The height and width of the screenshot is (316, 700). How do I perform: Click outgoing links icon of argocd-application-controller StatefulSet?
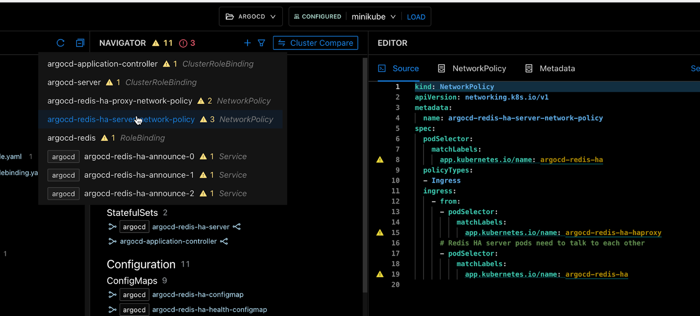tap(224, 241)
